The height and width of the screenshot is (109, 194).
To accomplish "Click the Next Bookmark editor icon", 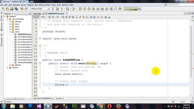I will tap(84, 17).
